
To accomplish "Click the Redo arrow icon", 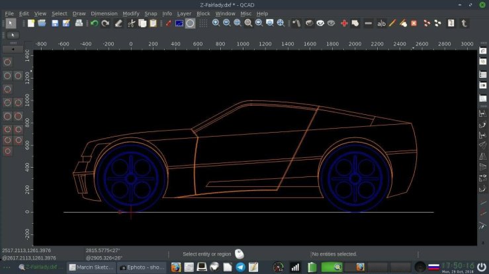I will click(x=105, y=23).
